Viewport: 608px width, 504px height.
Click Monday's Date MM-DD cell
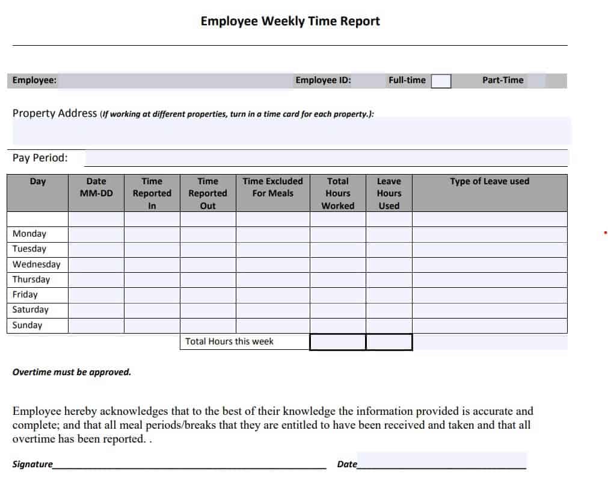96,234
